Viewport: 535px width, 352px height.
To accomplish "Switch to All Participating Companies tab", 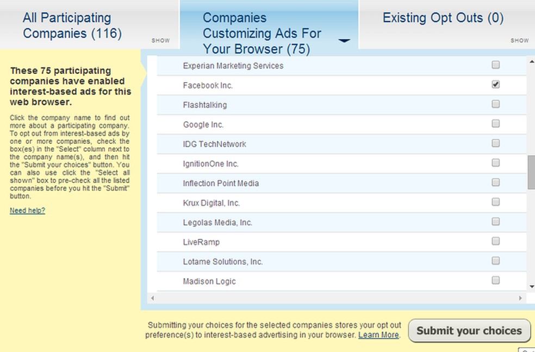I will (x=72, y=26).
